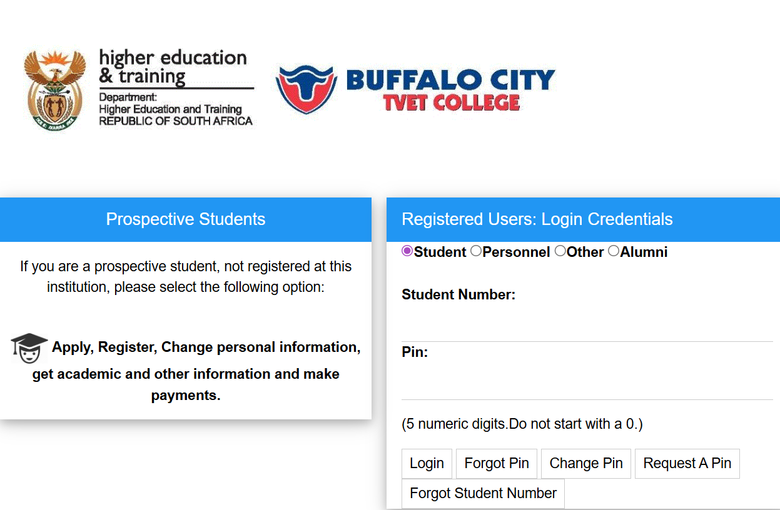Click Request A Pin button
This screenshot has height=510, width=780.
[687, 464]
